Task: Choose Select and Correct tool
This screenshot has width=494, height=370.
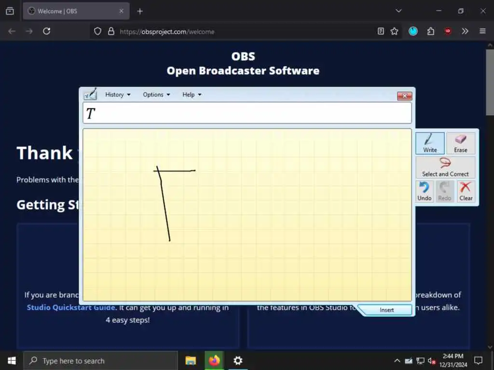Action: pos(445,167)
